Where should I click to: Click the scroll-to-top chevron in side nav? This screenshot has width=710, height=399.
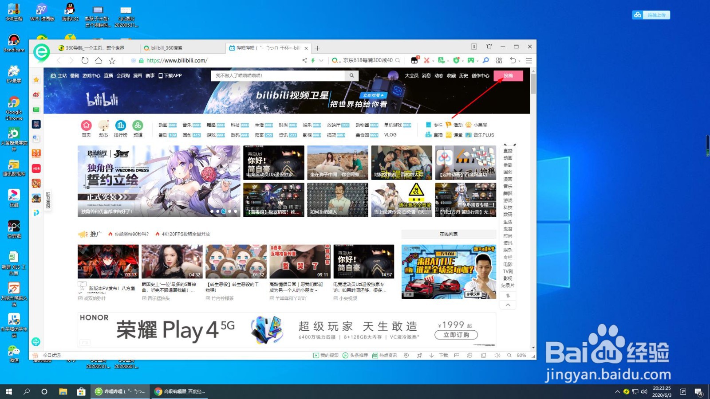coord(508,305)
